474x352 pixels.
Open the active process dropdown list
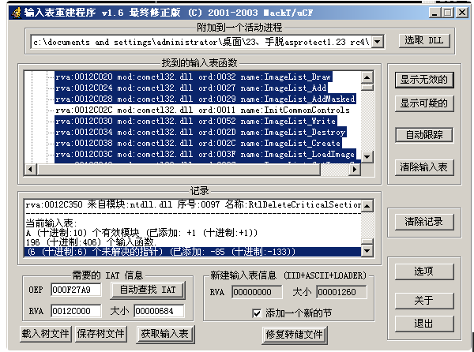[377, 41]
